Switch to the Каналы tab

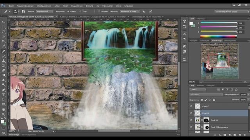click(200, 86)
